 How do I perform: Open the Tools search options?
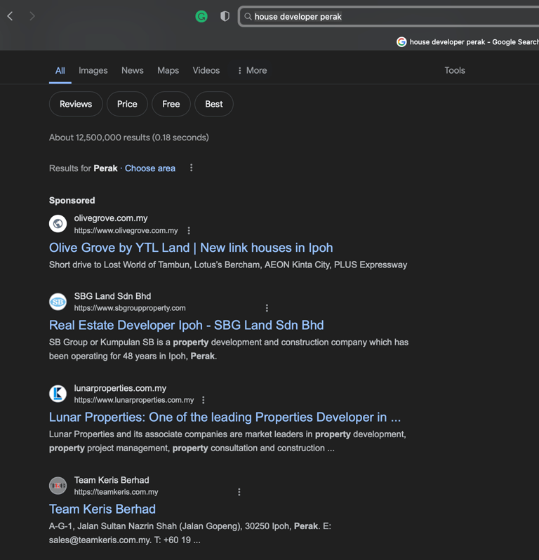click(x=455, y=71)
